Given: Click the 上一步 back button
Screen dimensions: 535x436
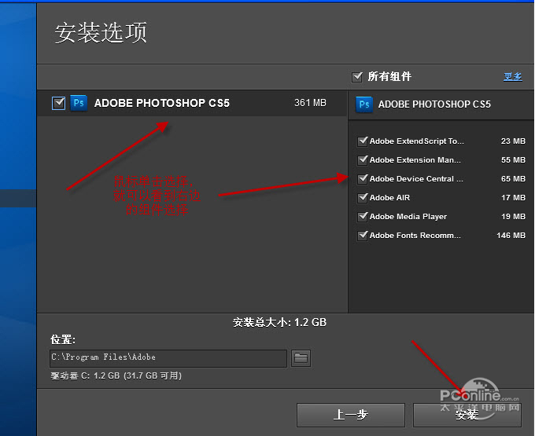Looking at the screenshot, I should [351, 415].
